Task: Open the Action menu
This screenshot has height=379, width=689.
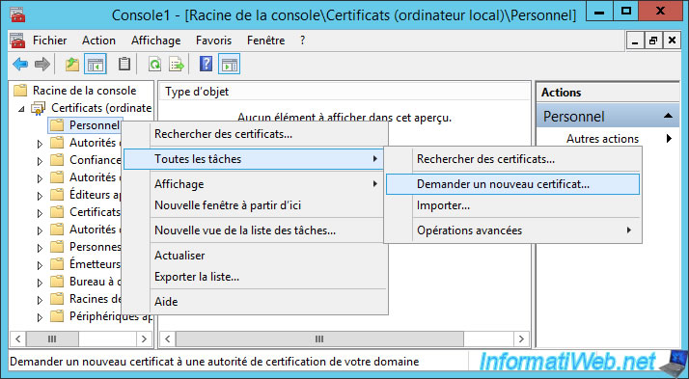Action: 98,41
